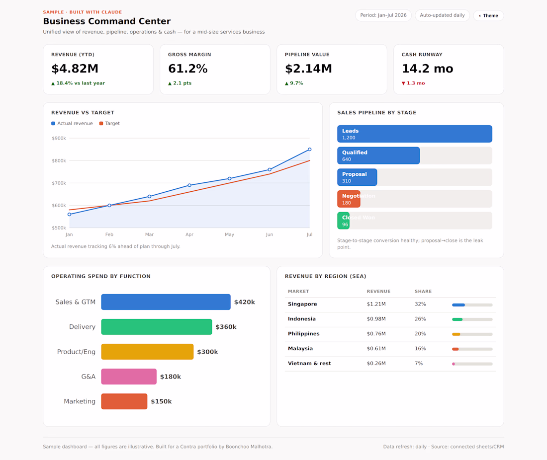Click the MARKET column header
This screenshot has width=547, height=460.
[x=298, y=291]
